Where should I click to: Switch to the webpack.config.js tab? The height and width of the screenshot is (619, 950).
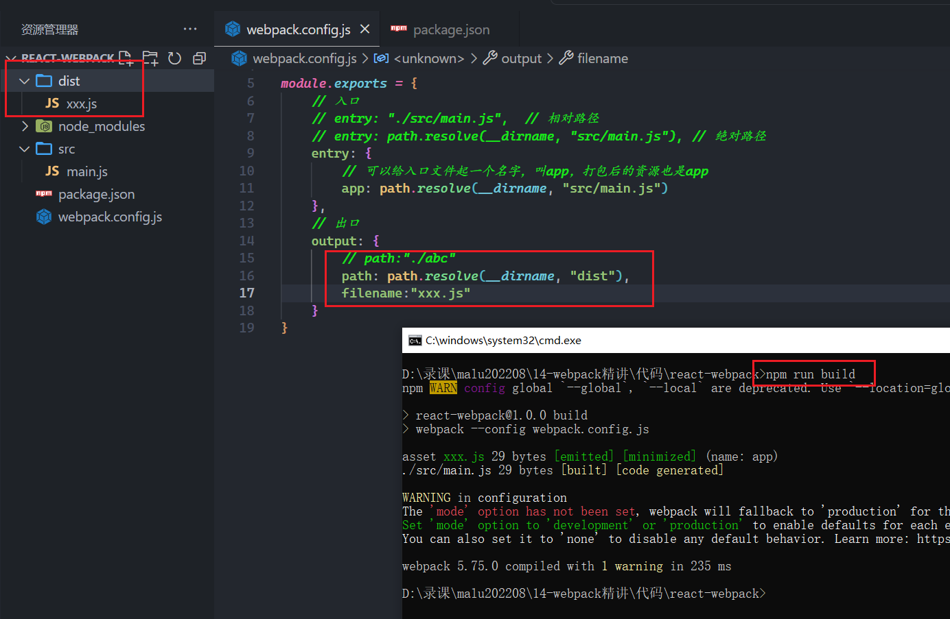click(298, 29)
